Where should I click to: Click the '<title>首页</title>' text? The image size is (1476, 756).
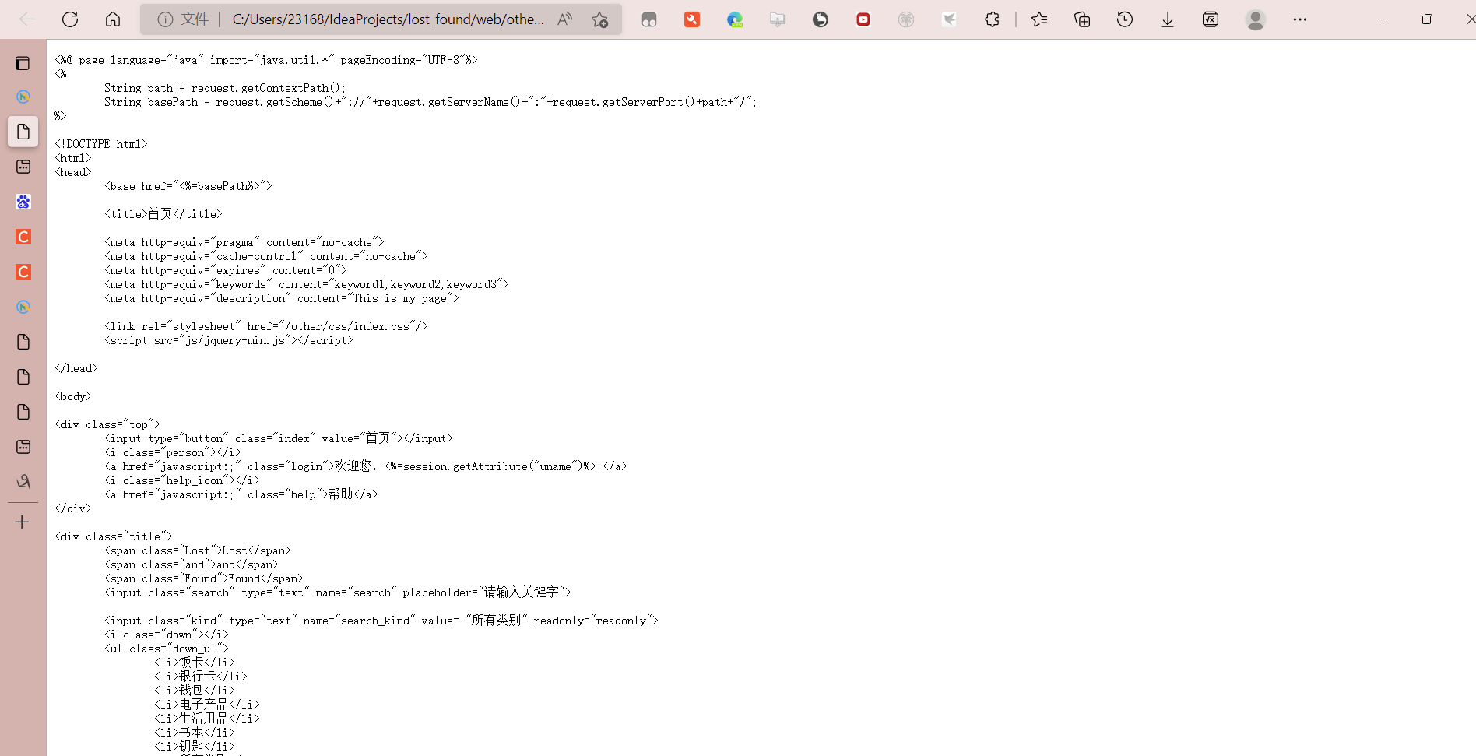point(163,214)
